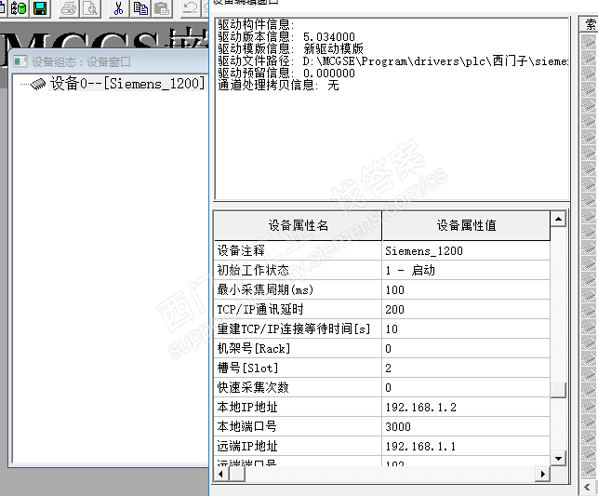This screenshot has height=496, width=598.
Task: Select 本地IP地址 property name
Action: (x=298, y=407)
